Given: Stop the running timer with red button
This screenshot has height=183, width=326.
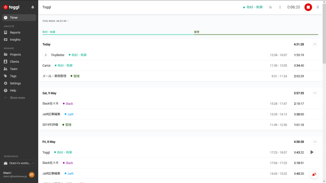Looking at the screenshot, I should pos(308,7).
